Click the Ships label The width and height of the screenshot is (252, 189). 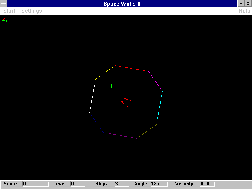tap(102, 184)
